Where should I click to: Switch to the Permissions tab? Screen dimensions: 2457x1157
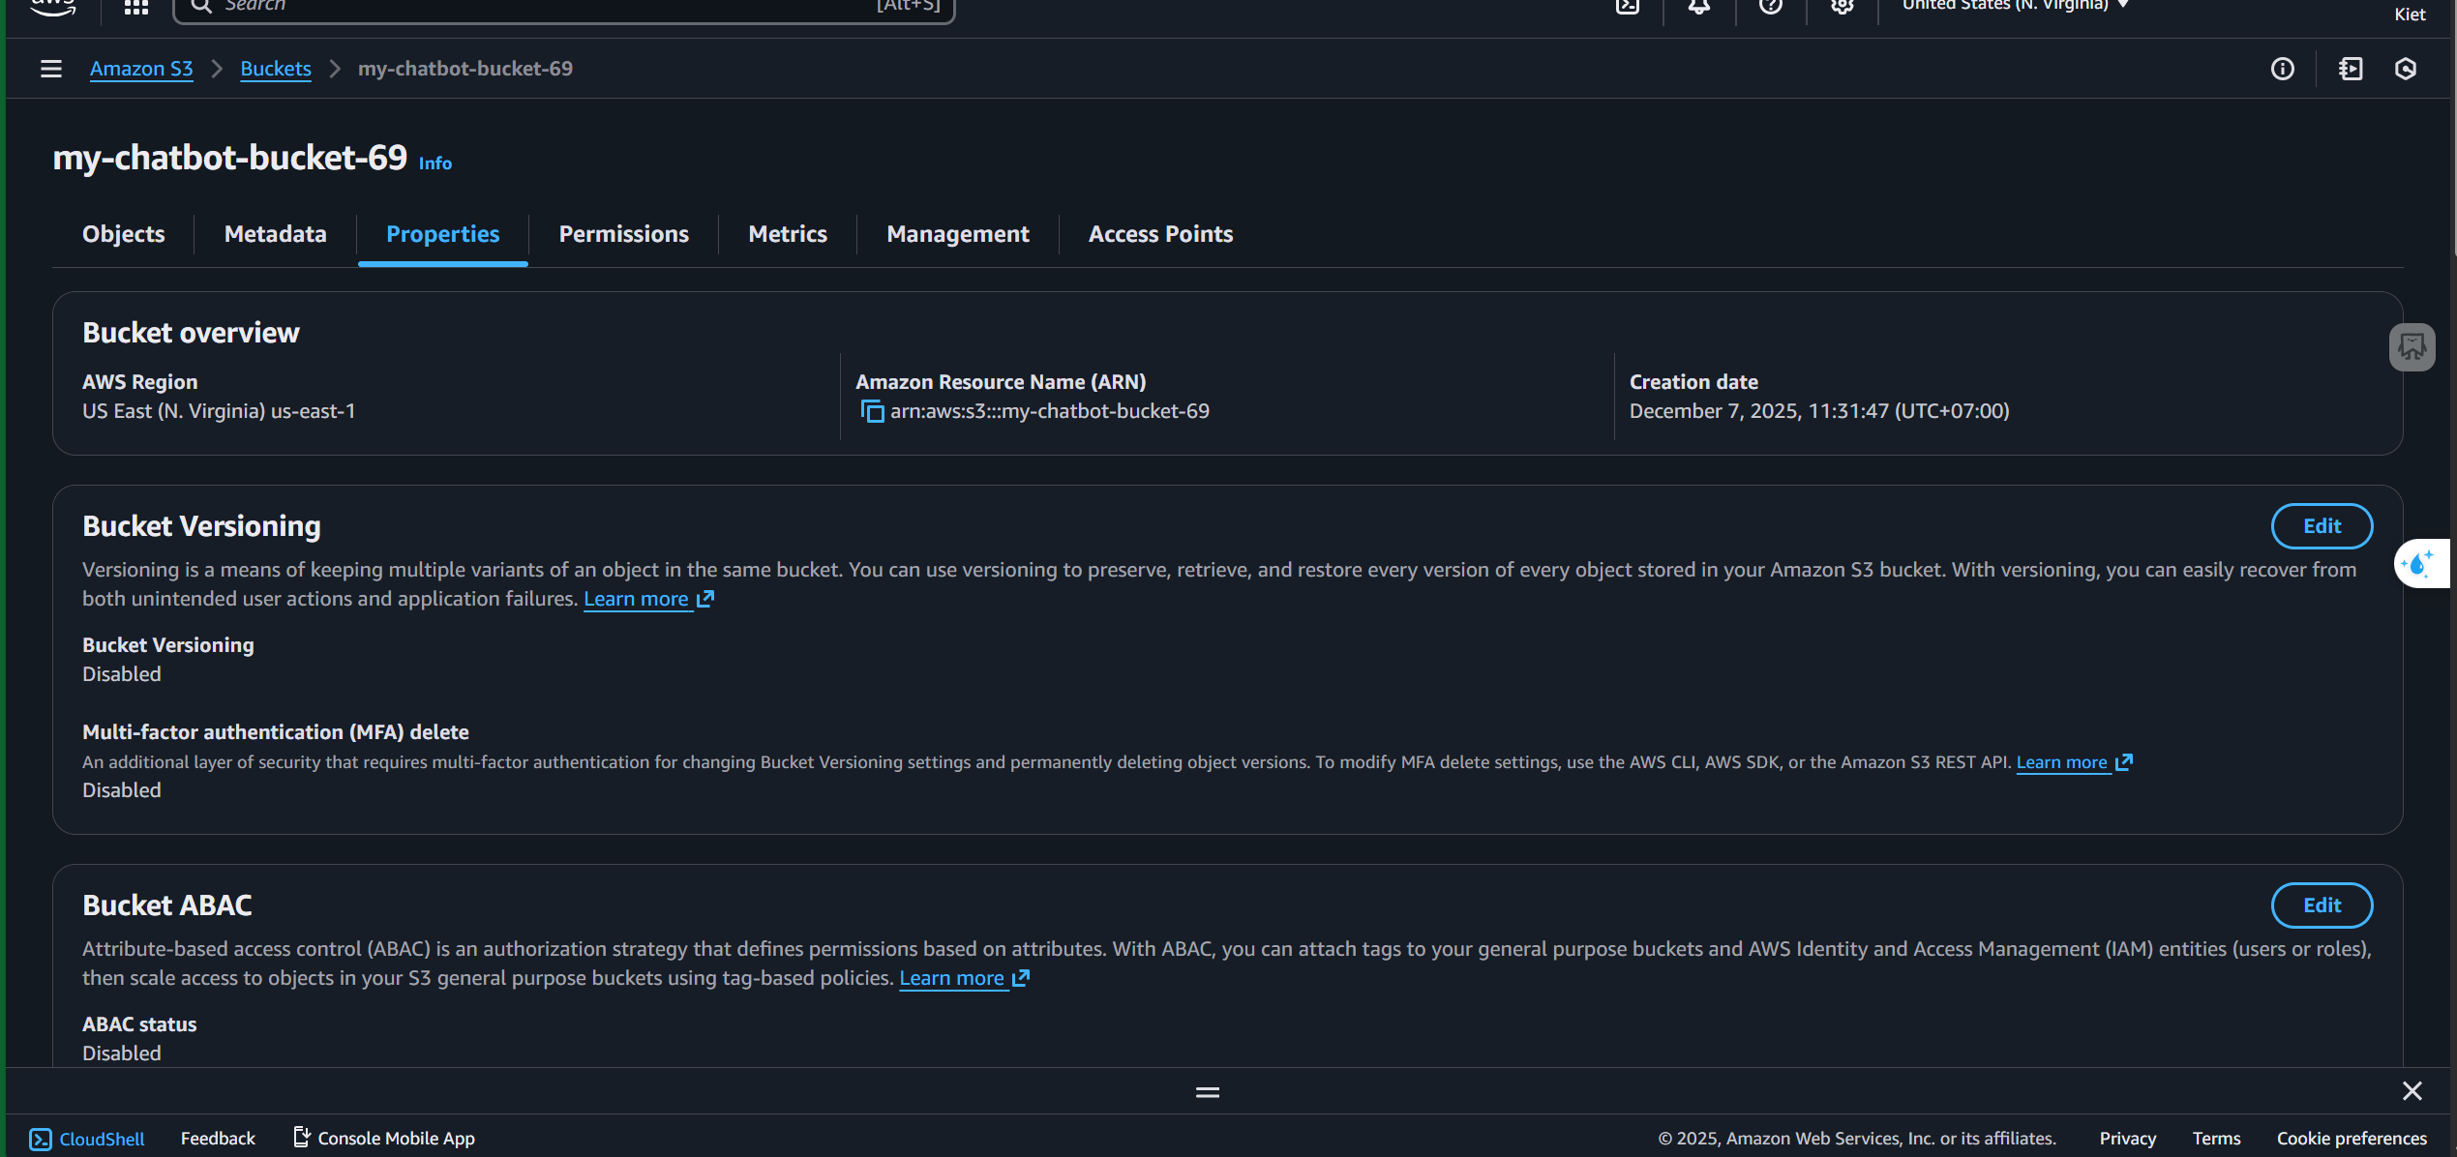click(x=623, y=234)
